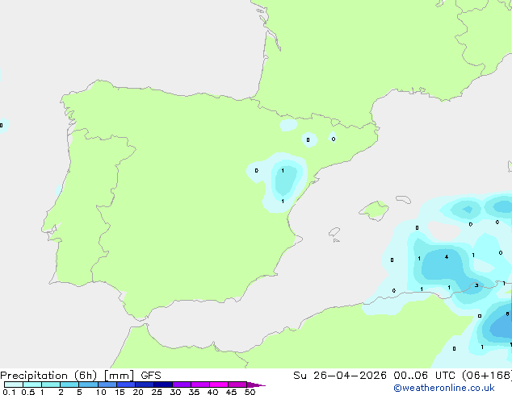Click the 0.5–1 mm legend color box
This screenshot has width=512, height=395.
click(x=32, y=385)
